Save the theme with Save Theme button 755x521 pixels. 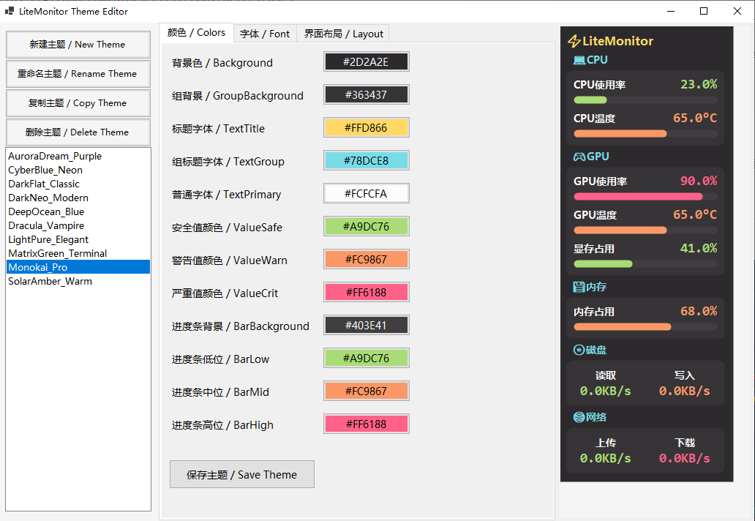click(241, 474)
